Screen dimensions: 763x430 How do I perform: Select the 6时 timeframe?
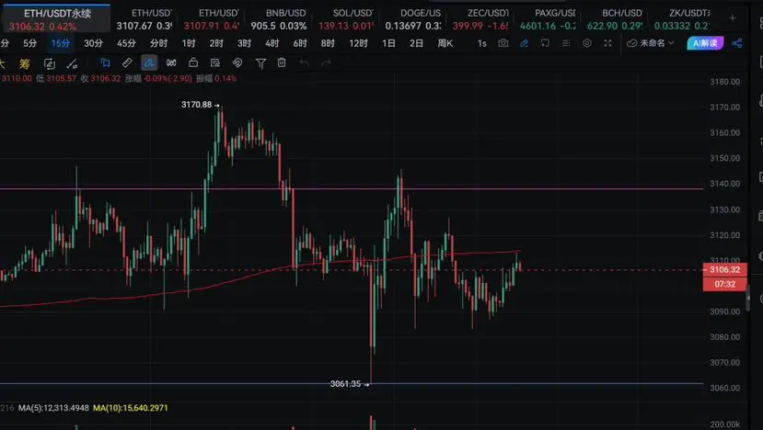(x=300, y=43)
